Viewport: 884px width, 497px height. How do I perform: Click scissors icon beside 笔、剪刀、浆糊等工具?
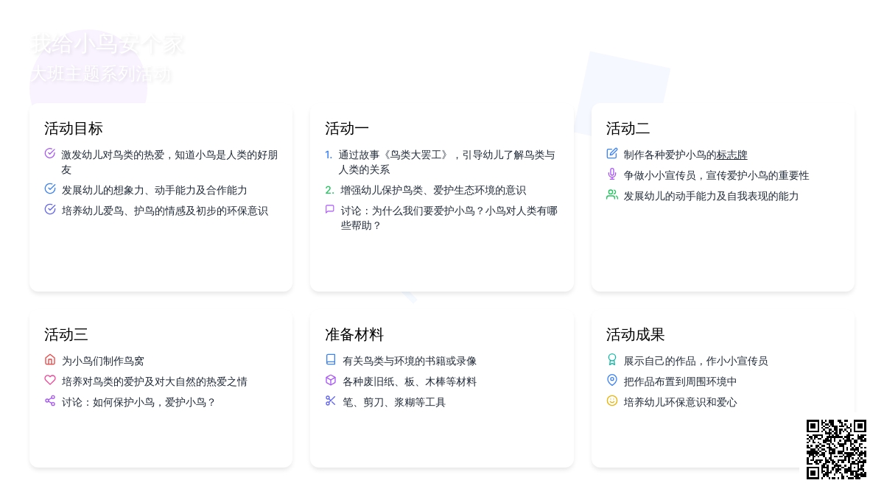click(331, 401)
